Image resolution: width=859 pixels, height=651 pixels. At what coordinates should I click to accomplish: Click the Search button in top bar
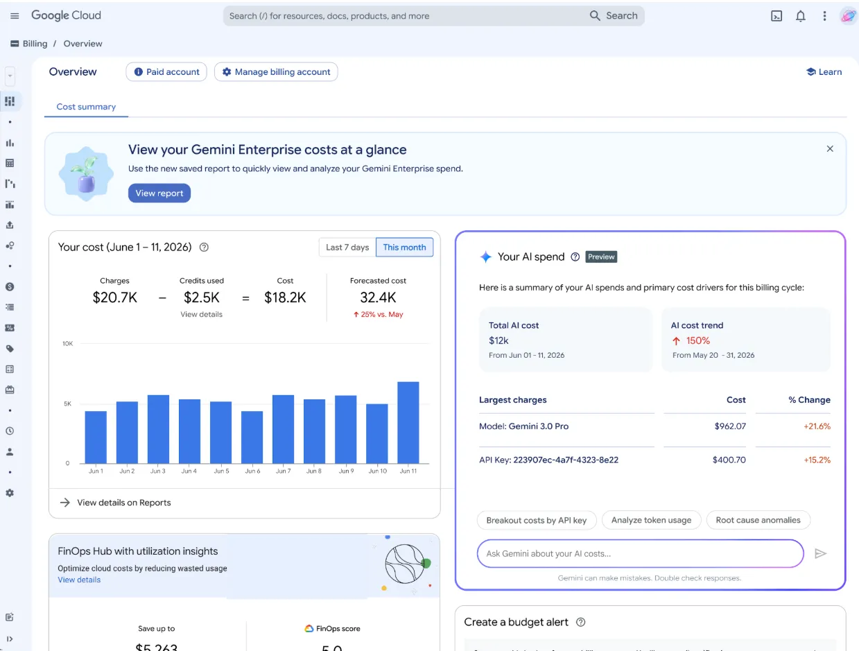pos(614,16)
